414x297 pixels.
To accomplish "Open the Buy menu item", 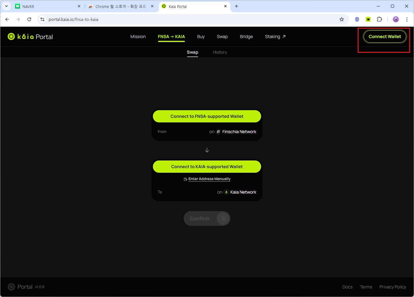I will coord(201,37).
